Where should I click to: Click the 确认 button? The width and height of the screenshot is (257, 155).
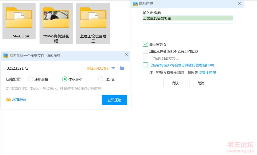[175, 83]
